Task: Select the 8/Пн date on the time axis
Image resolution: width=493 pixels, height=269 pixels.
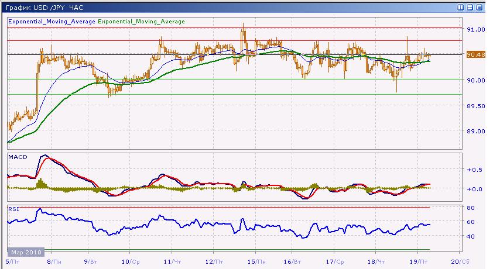Action: [53, 261]
